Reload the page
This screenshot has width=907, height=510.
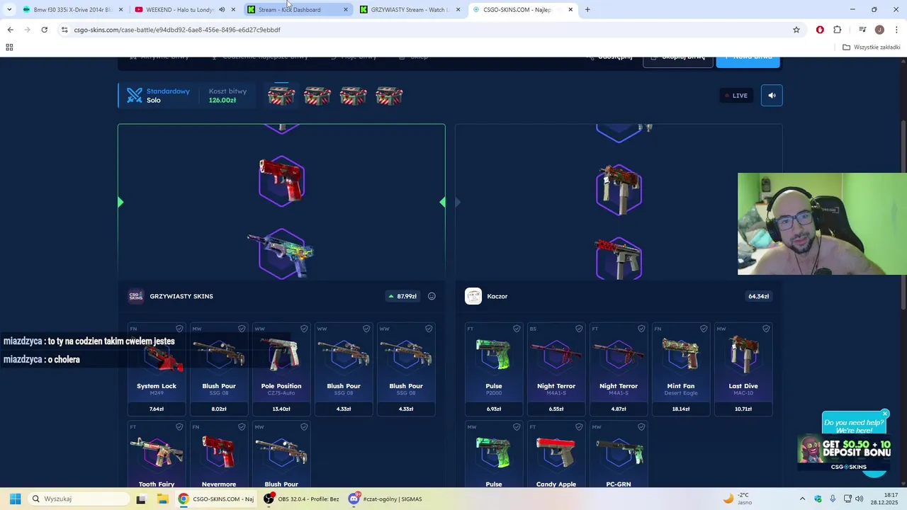44,30
